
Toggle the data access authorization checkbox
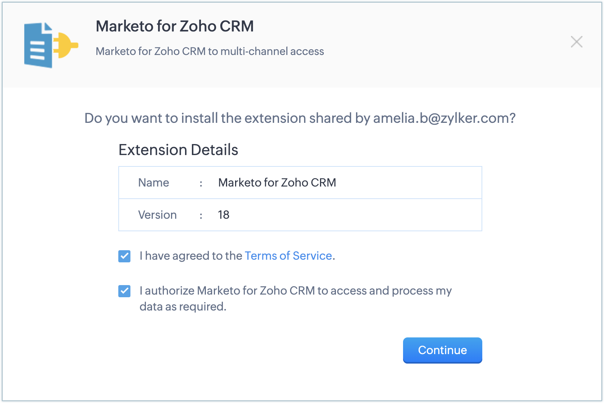click(124, 291)
